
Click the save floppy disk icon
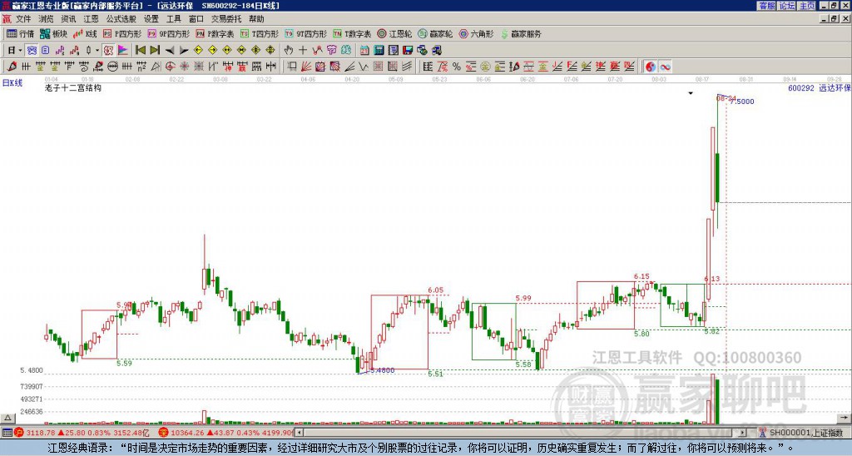tap(408, 50)
